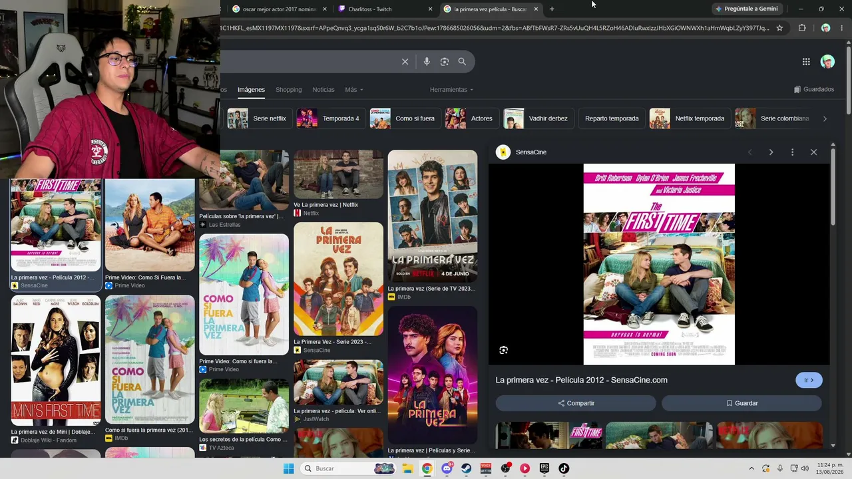Filter images by Vadhir derbez chip
The width and height of the screenshot is (852, 479).
(x=537, y=118)
